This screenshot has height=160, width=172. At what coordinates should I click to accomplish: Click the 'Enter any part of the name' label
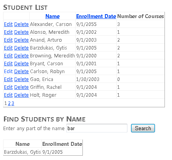click(x=34, y=129)
